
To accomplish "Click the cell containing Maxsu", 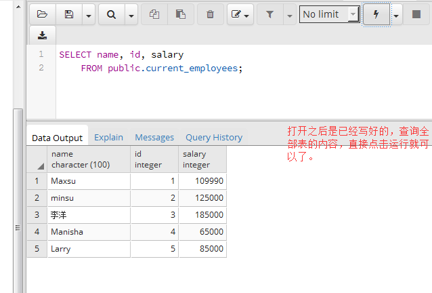I will [89, 181].
